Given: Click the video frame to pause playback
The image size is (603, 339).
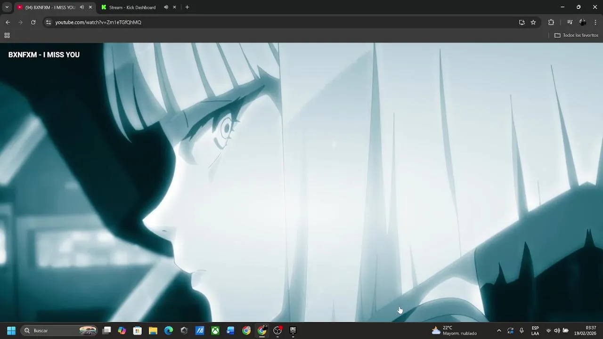Looking at the screenshot, I should [x=301, y=182].
